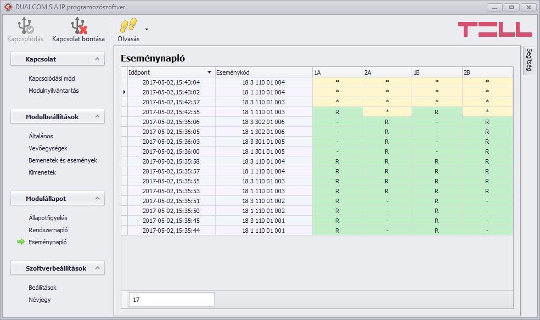Collapse the Modulbeállítások section
The image size is (540, 320).
click(x=98, y=117)
